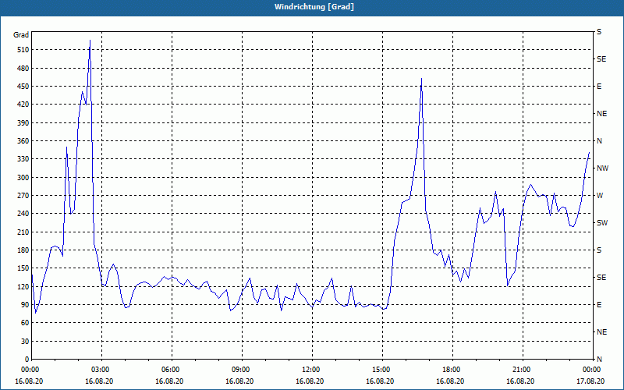Click the 16.08.20 date under 06:00
624x390 pixels.
169,381
